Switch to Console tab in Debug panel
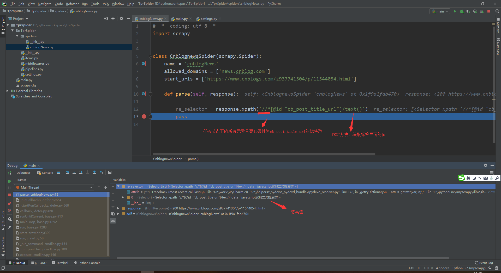 45,173
